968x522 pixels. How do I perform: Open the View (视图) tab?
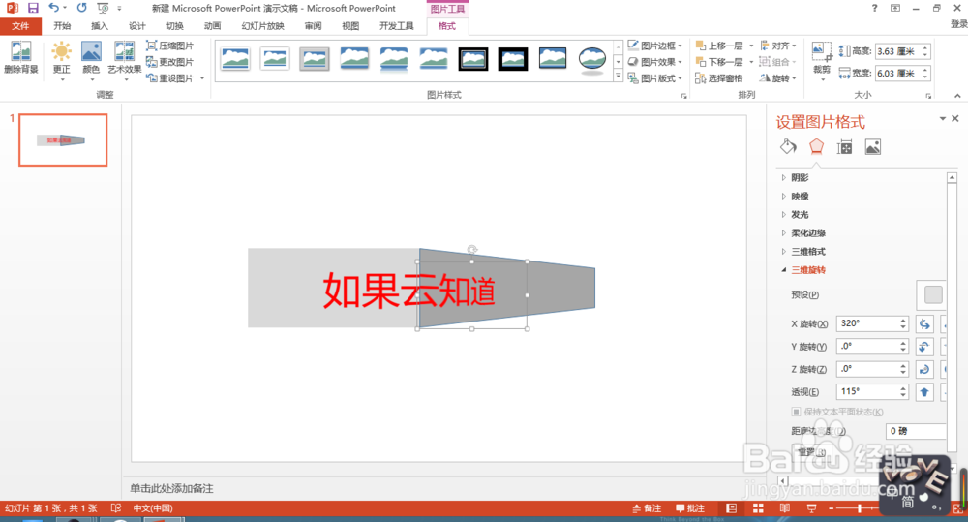pos(350,26)
